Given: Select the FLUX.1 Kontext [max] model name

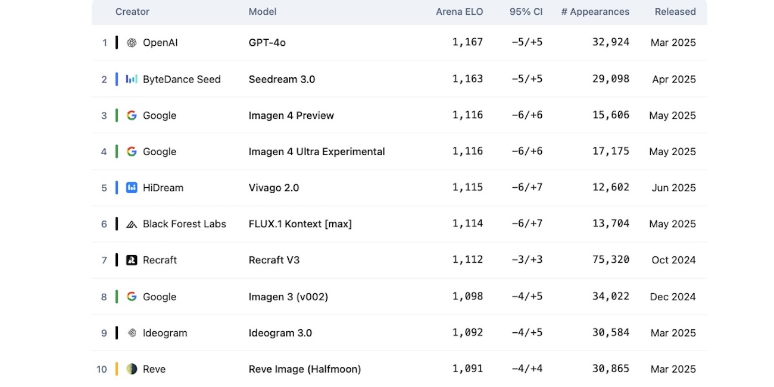Looking at the screenshot, I should pos(300,224).
